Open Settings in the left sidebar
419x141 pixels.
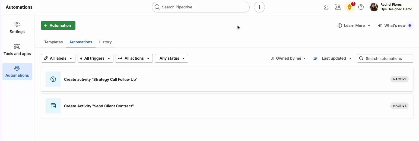(x=17, y=28)
